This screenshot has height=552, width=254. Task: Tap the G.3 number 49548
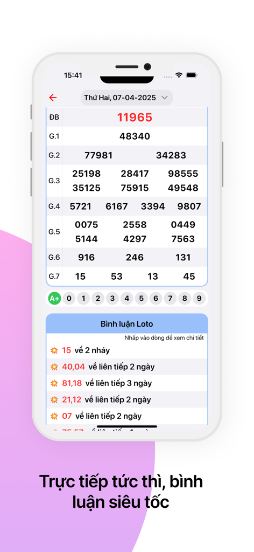point(183,188)
